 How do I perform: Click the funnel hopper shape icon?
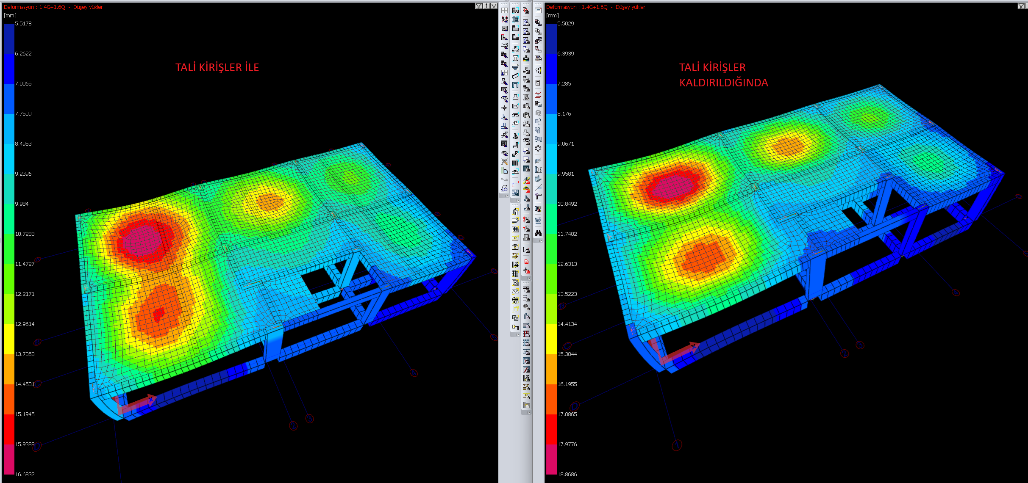point(515,67)
